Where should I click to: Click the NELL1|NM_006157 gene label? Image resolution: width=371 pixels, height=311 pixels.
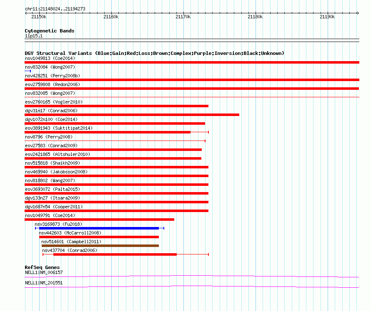(x=44, y=272)
